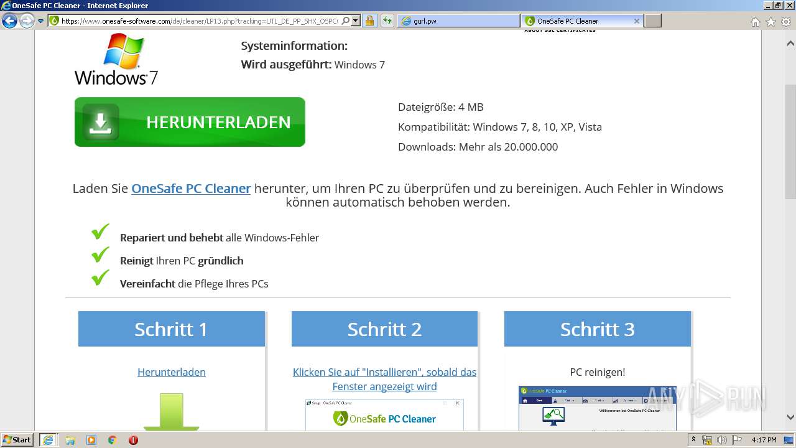Close the OneSafe PC Cleaner tab
Image resolution: width=796 pixels, height=448 pixels.
pos(636,21)
